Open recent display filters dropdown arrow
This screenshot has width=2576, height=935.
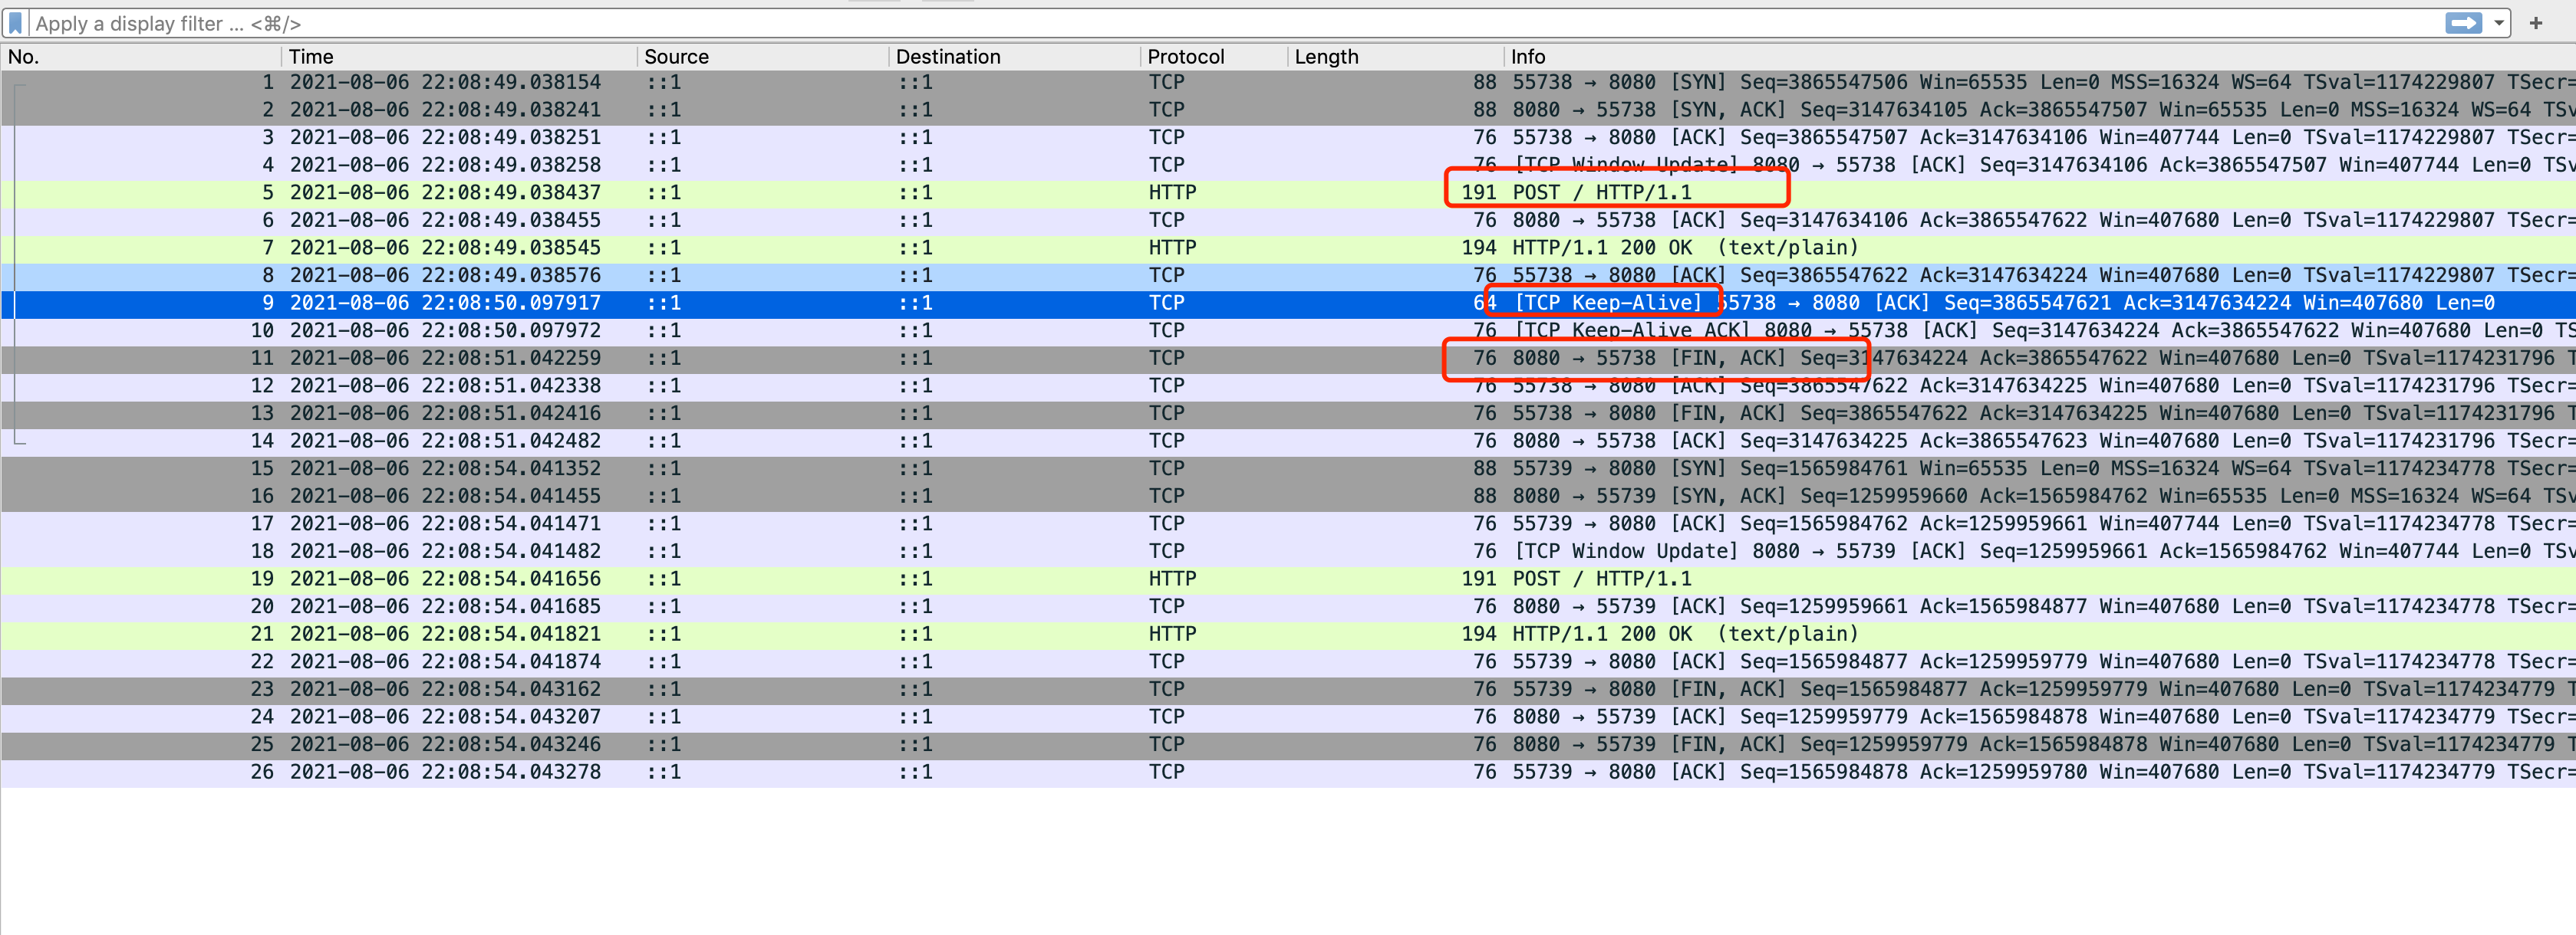(x=2498, y=23)
